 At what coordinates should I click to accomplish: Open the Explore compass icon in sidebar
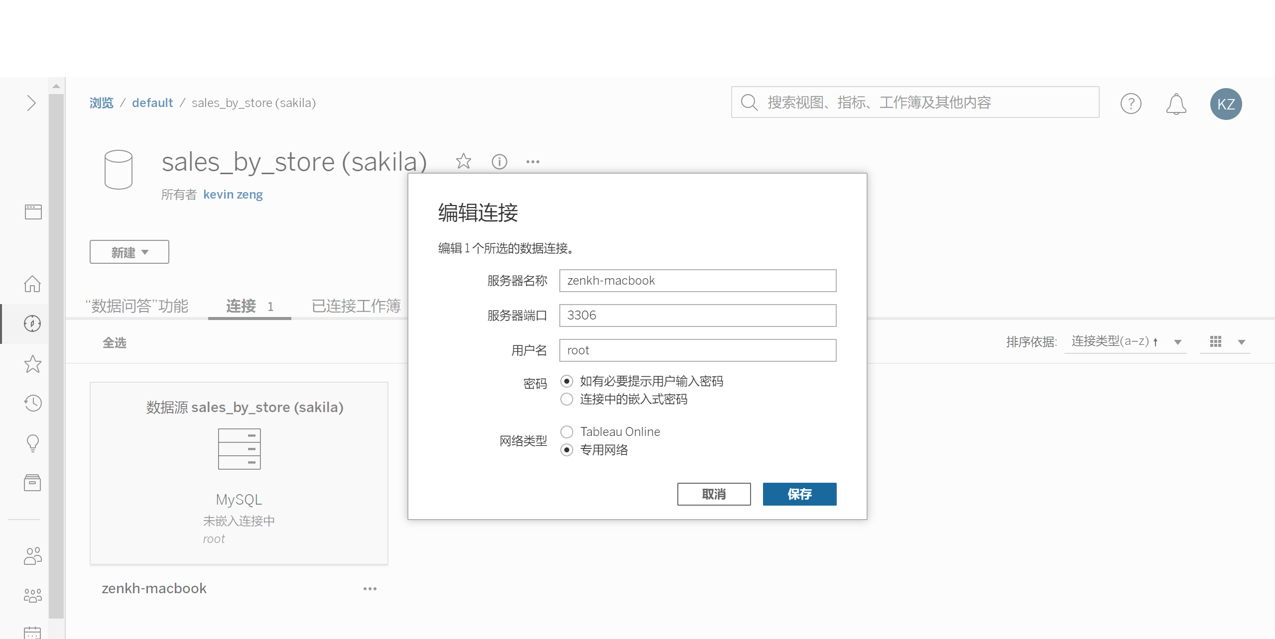tap(32, 323)
